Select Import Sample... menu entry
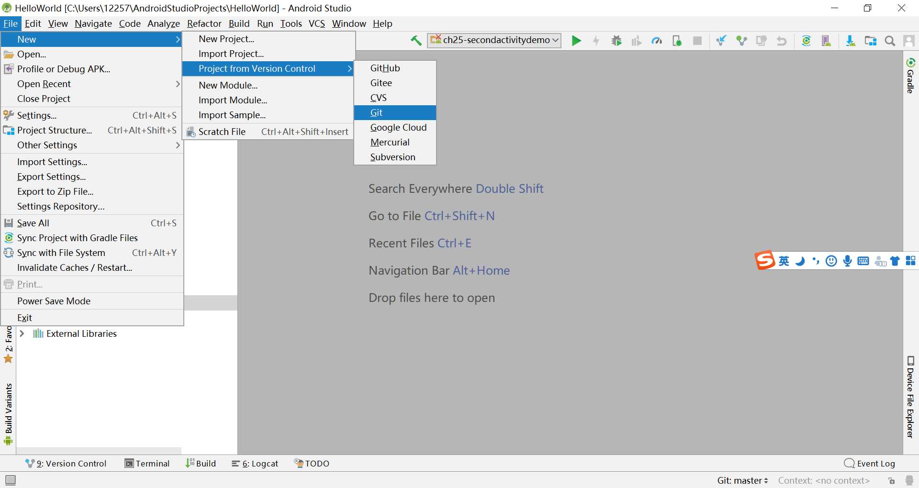This screenshot has height=488, width=919. click(x=269, y=115)
